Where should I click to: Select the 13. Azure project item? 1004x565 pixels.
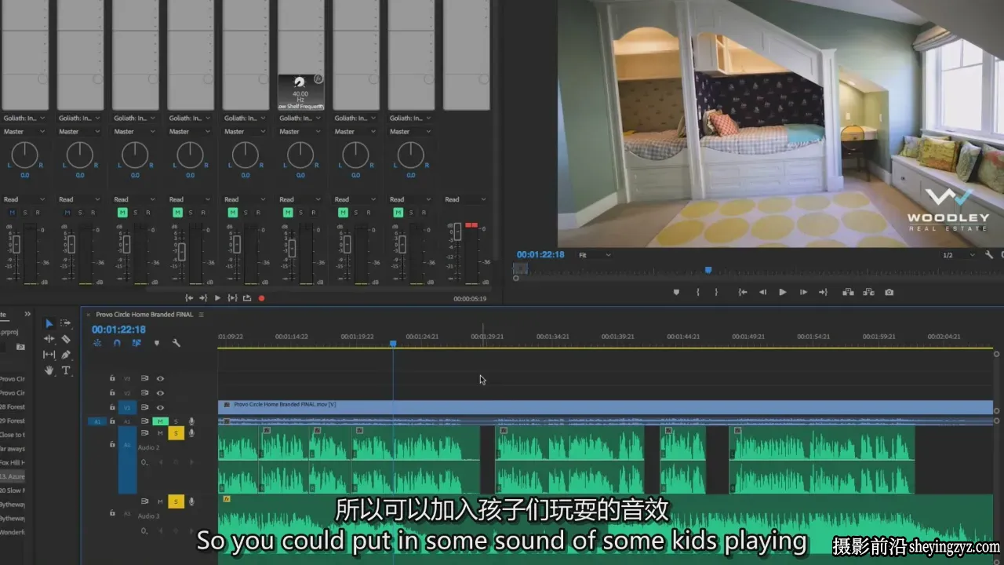pyautogui.click(x=13, y=476)
